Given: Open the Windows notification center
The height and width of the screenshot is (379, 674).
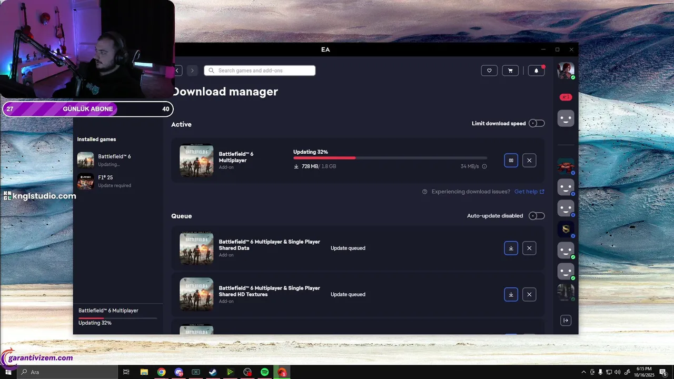Looking at the screenshot, I should (663, 372).
